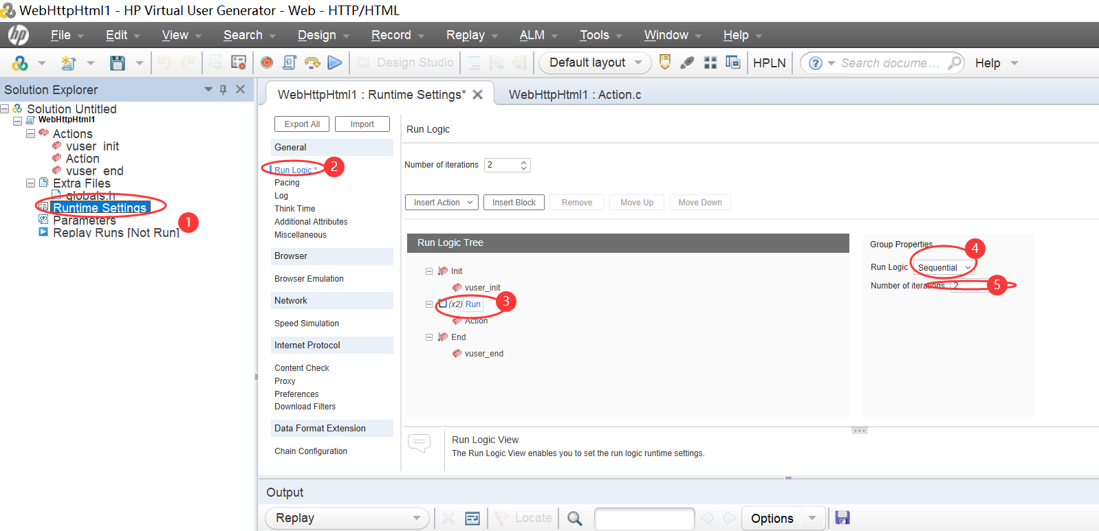This screenshot has width=1099, height=531.
Task: Click the feather-shaped toolbar icon
Action: [x=687, y=63]
